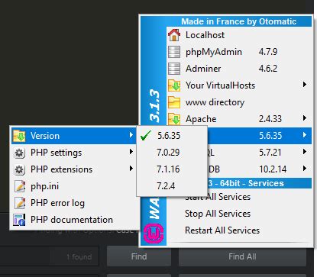Click the Apache folder icon
Screen dimensions: 317x277
click(174, 119)
